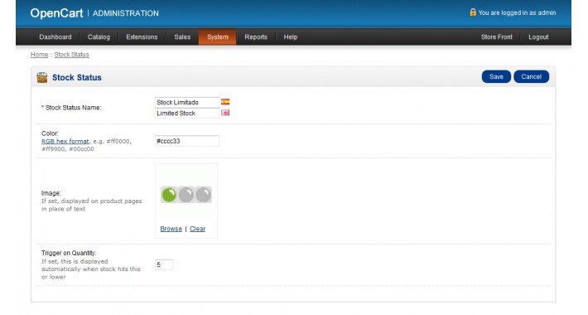The height and width of the screenshot is (315, 588).
Task: Click the Stock Status box icon
Action: point(42,77)
